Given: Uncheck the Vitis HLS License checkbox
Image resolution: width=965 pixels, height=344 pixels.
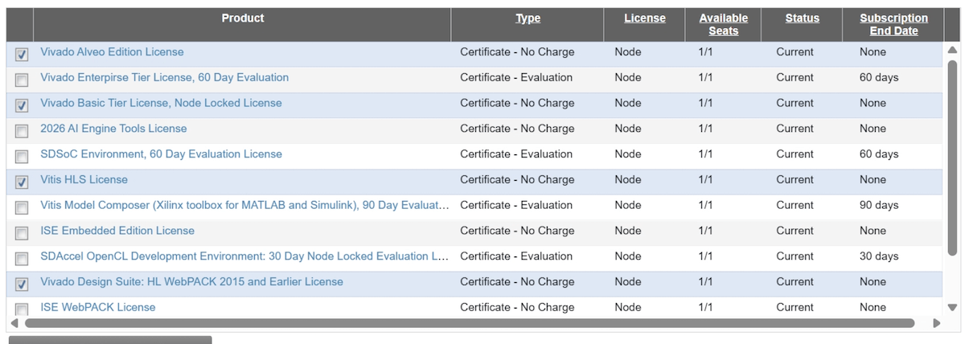Looking at the screenshot, I should [x=22, y=182].
